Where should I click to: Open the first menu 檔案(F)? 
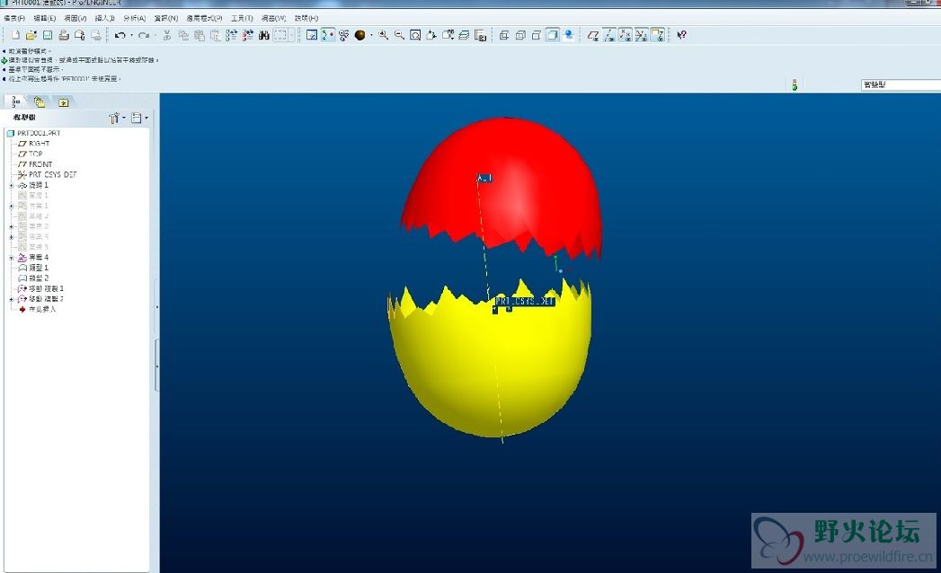point(14,19)
